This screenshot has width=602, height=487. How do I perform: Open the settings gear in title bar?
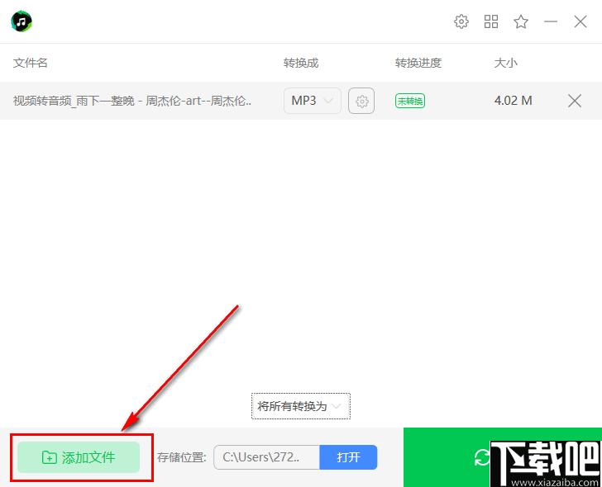click(461, 21)
